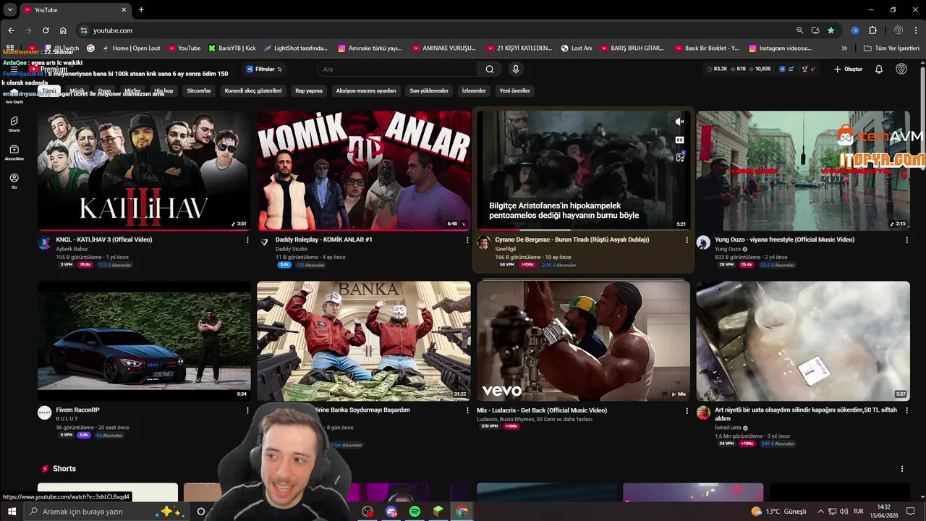Open options menu for Cyrano De Bergerac video
926x521 pixels.
click(687, 240)
